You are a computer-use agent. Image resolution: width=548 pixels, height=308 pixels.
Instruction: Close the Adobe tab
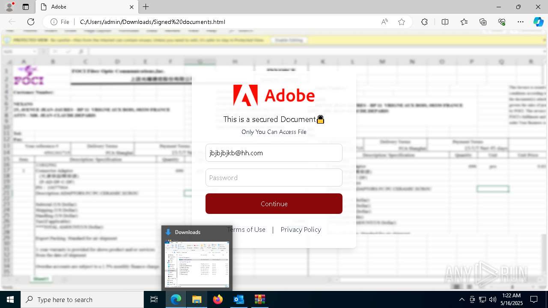(x=131, y=7)
